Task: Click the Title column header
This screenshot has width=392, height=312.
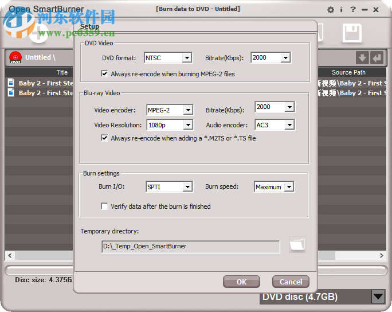Action: 62,72
